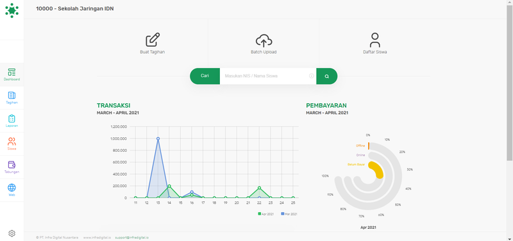Open the Batch Upload cloud icon
Image resolution: width=513 pixels, height=241 pixels.
click(x=264, y=40)
